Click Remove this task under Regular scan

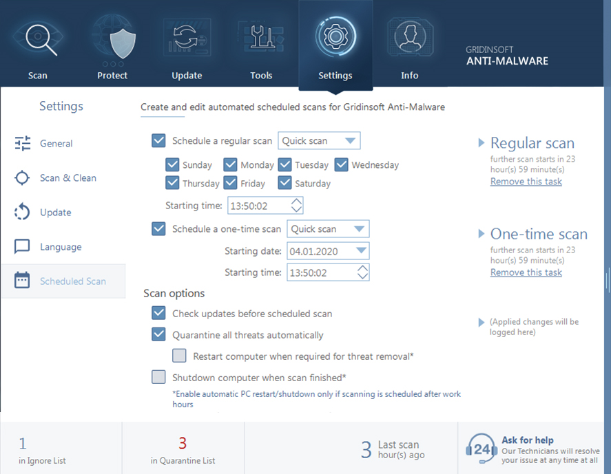tap(526, 181)
